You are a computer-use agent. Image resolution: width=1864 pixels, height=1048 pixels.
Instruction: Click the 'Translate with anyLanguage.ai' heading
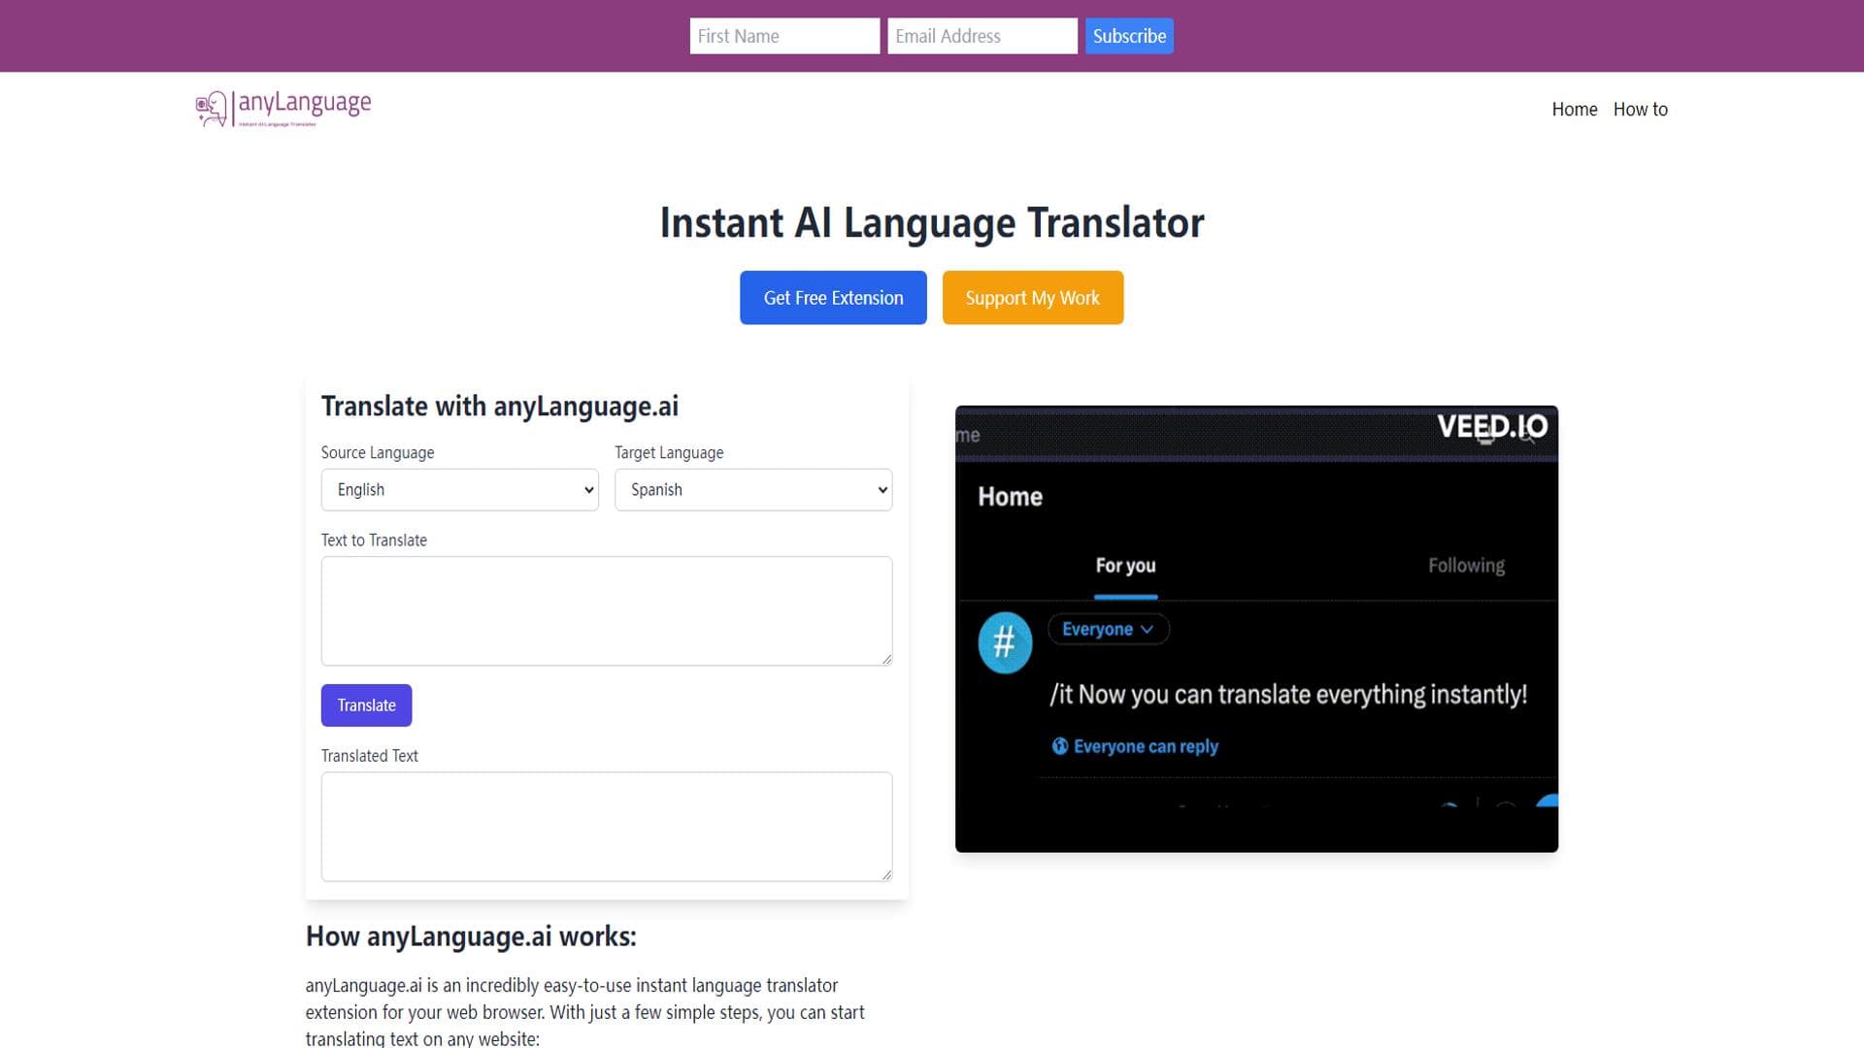(499, 407)
